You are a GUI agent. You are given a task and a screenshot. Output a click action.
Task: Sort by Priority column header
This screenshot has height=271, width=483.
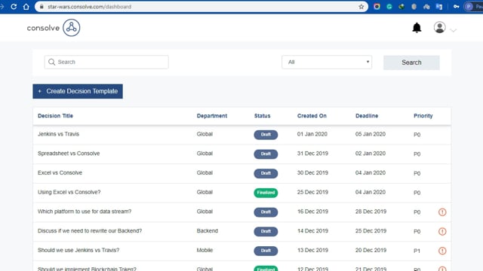pyautogui.click(x=423, y=116)
